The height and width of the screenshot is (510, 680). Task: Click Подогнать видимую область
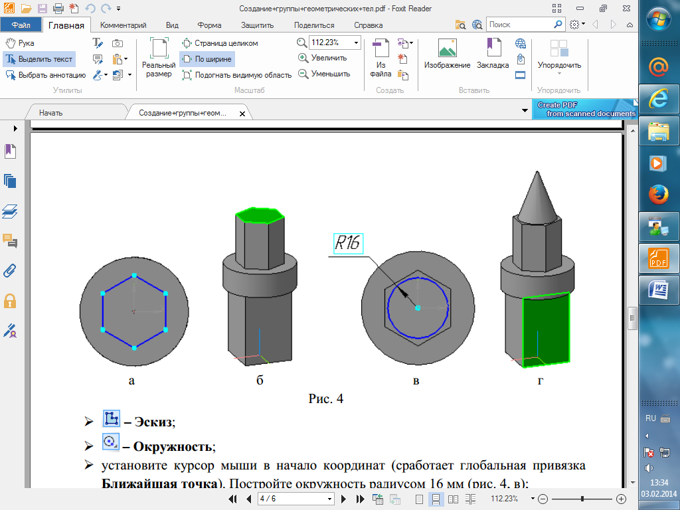[237, 75]
